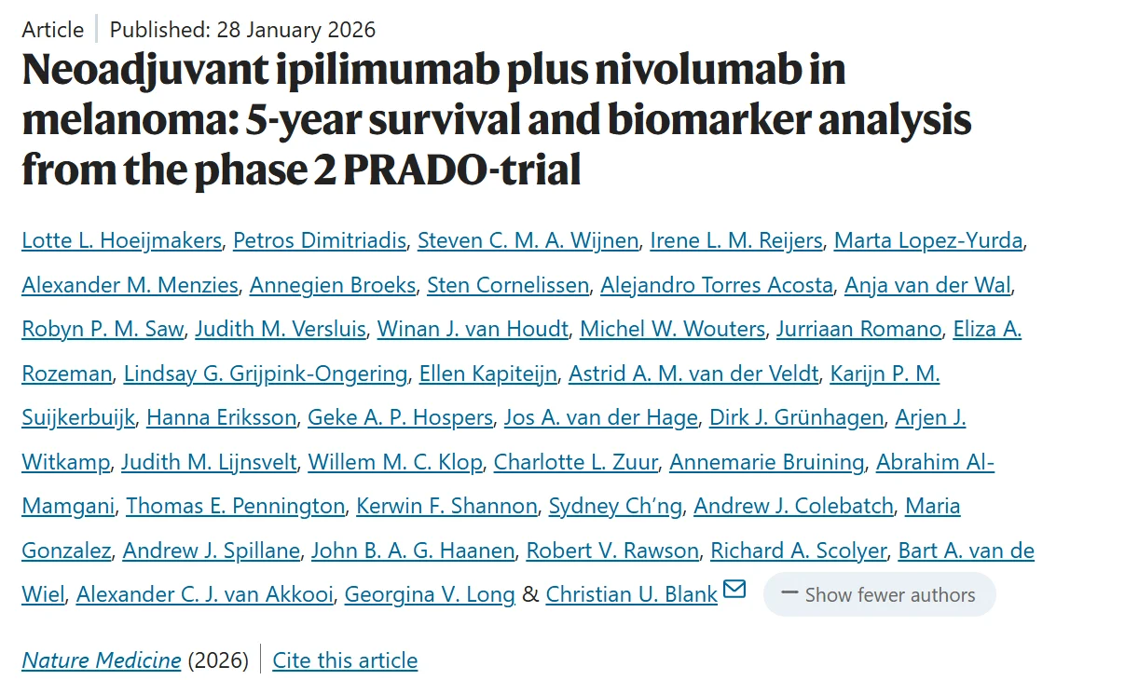Collapse list with Show fewer authors

(879, 595)
